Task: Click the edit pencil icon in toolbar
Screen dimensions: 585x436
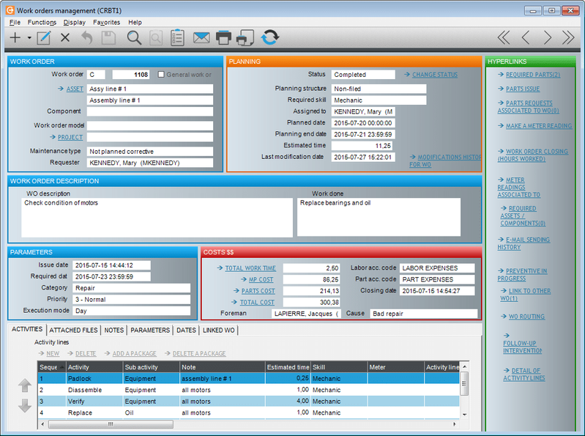Action: coord(44,37)
